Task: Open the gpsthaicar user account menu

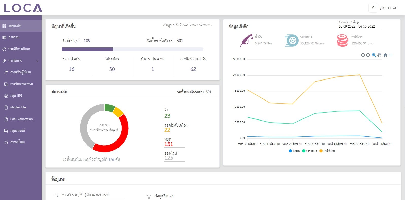Action: pyautogui.click(x=383, y=8)
